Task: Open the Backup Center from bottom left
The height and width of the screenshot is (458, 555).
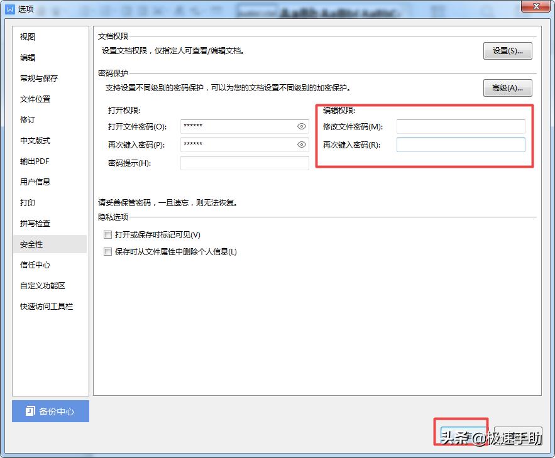Action: pyautogui.click(x=49, y=411)
